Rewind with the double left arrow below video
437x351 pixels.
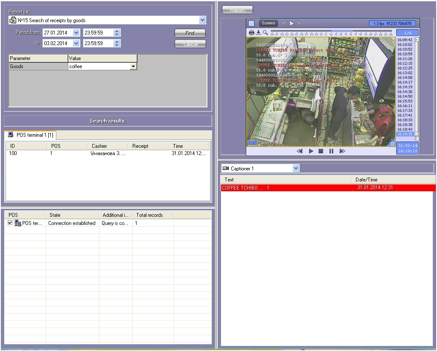pos(300,151)
